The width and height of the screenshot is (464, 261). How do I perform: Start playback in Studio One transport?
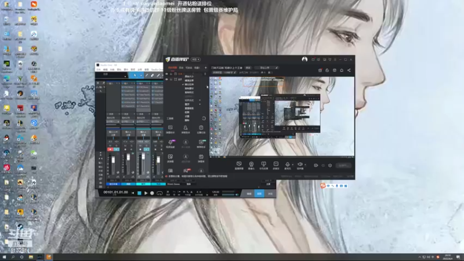(x=146, y=193)
